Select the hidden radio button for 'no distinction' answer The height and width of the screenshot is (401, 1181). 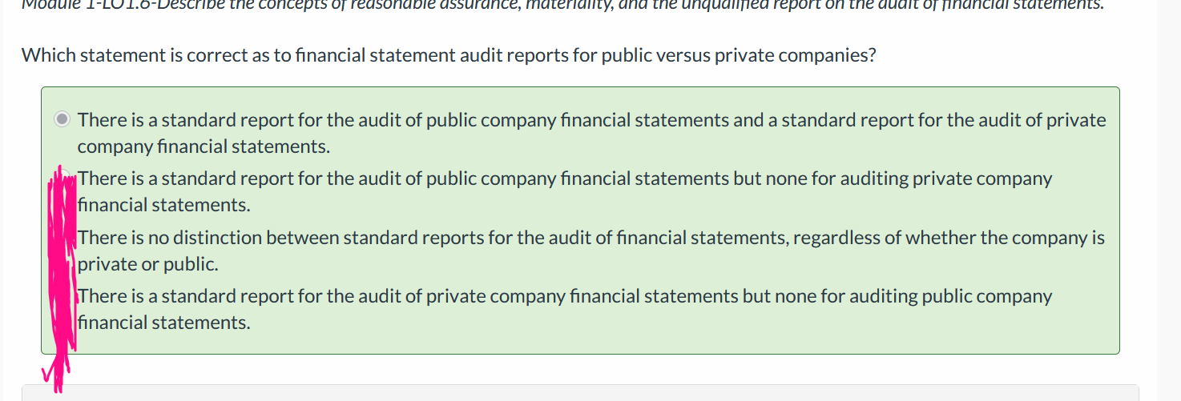(62, 238)
